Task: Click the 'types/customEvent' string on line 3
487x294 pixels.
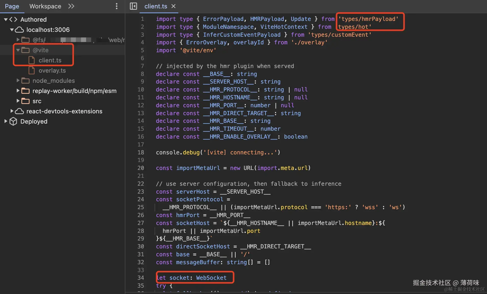Action: click(x=340, y=35)
